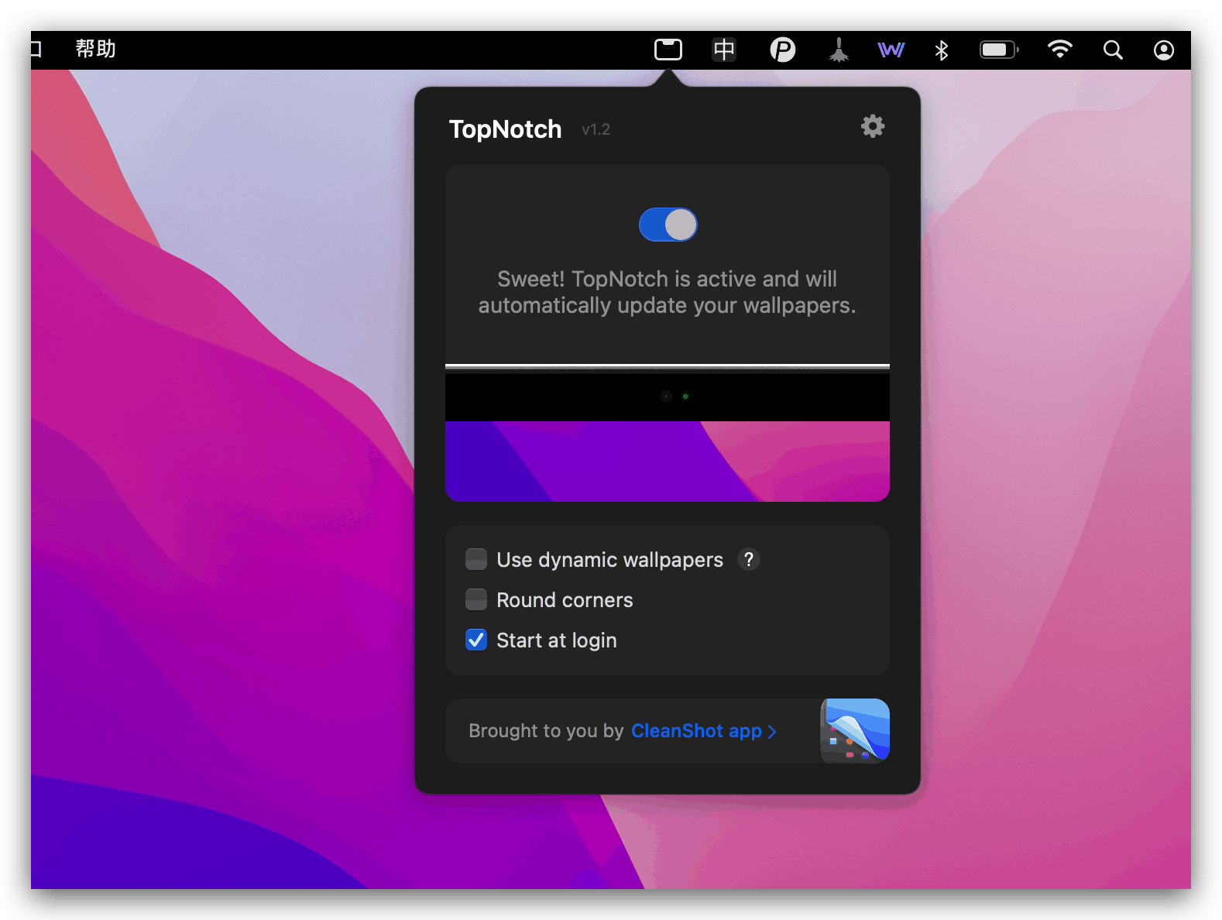The image size is (1222, 920).
Task: Open the 帮助 help menu
Action: pos(96,49)
